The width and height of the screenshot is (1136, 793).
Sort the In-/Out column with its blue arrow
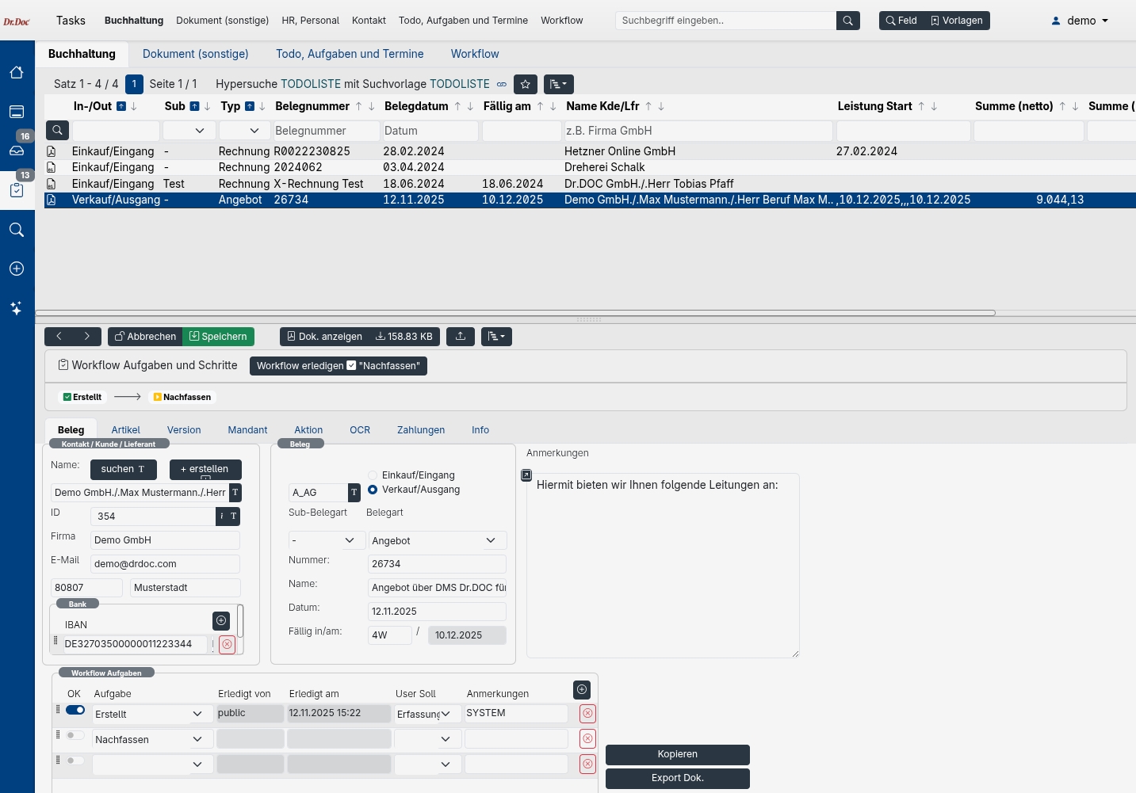click(x=121, y=106)
